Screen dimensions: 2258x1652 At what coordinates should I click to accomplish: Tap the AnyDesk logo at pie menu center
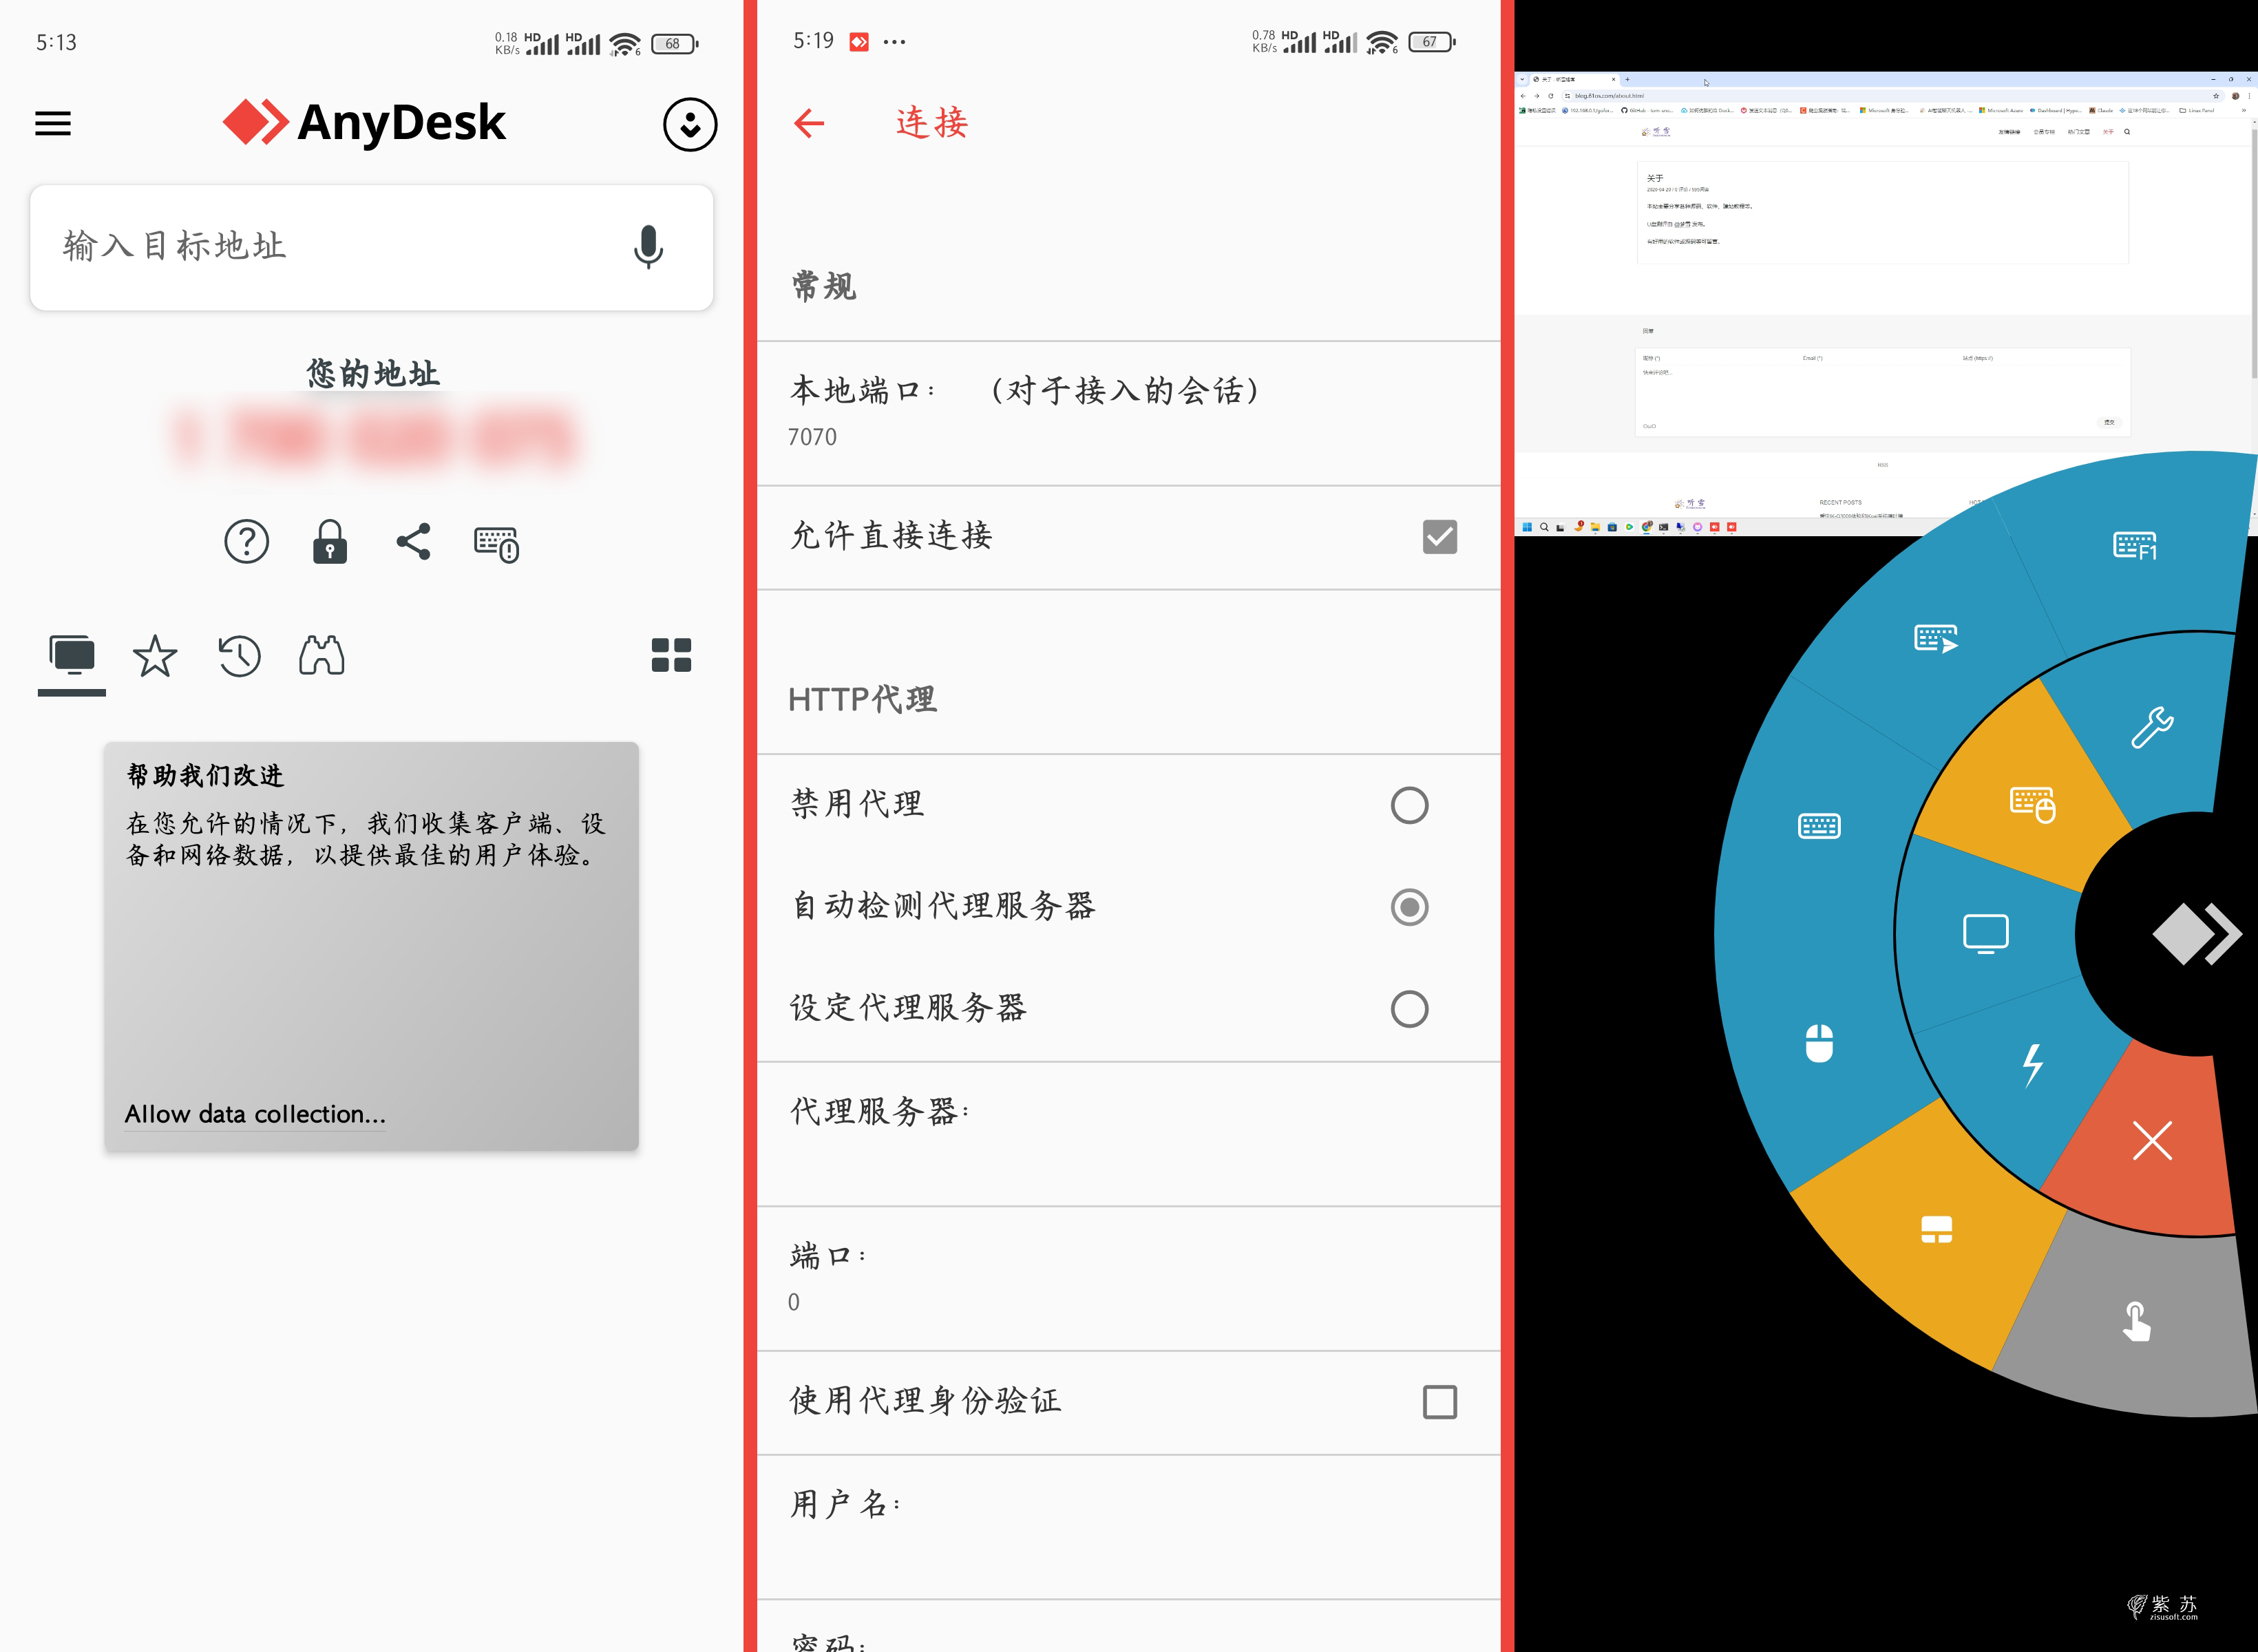point(2196,934)
